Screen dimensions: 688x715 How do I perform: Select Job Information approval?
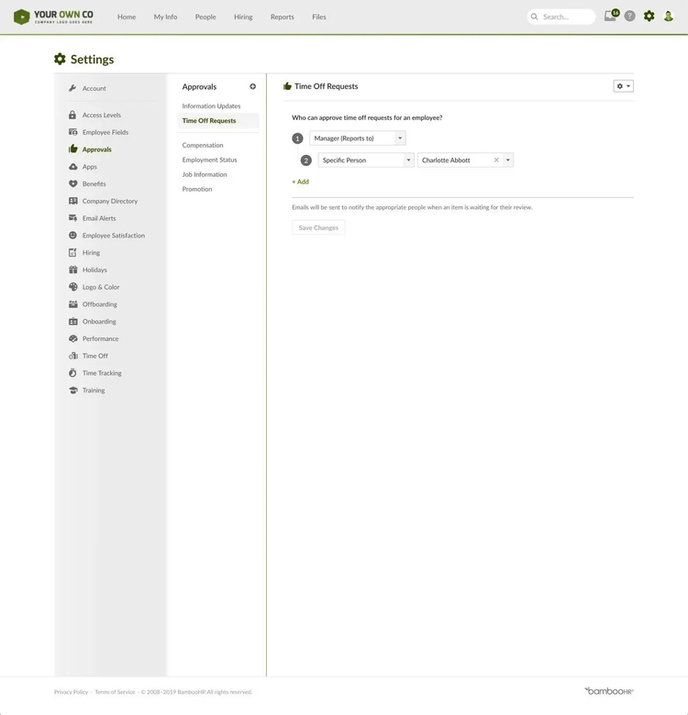(205, 174)
